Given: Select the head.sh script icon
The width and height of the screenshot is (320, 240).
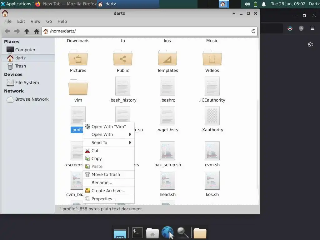Looking at the screenshot, I should [167, 180].
